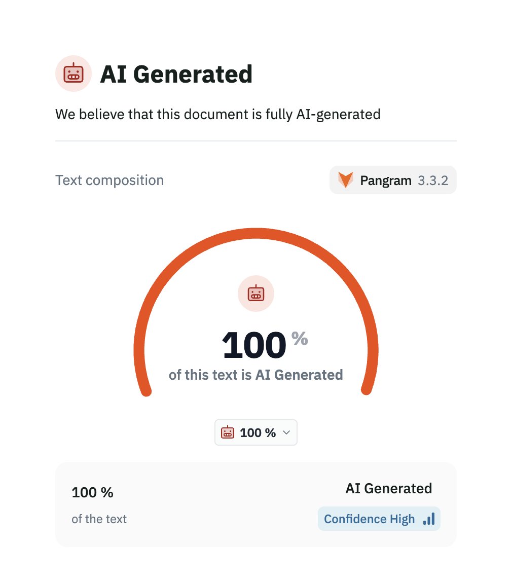Viewport: 512px width, 581px height.
Task: Click the gray percent sign beside 100
Action: coord(300,338)
